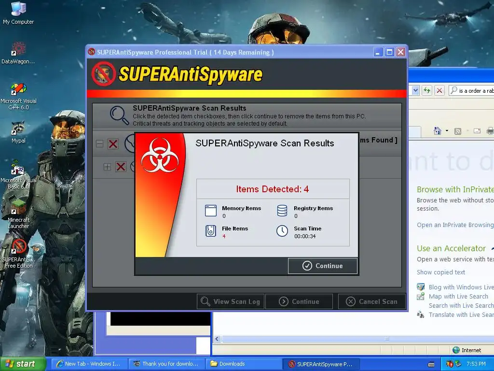Screen dimensions: 494x371
Task: Switch to Downloads folder taskbar button
Action: [244, 364]
